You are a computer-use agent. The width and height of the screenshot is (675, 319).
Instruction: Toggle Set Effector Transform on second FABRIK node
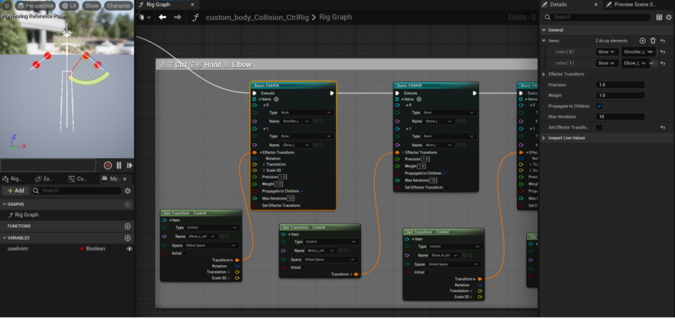[446, 187]
